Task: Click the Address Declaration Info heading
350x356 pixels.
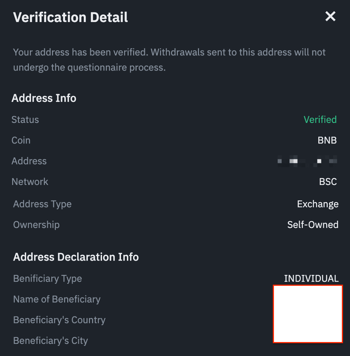Action: (x=76, y=257)
